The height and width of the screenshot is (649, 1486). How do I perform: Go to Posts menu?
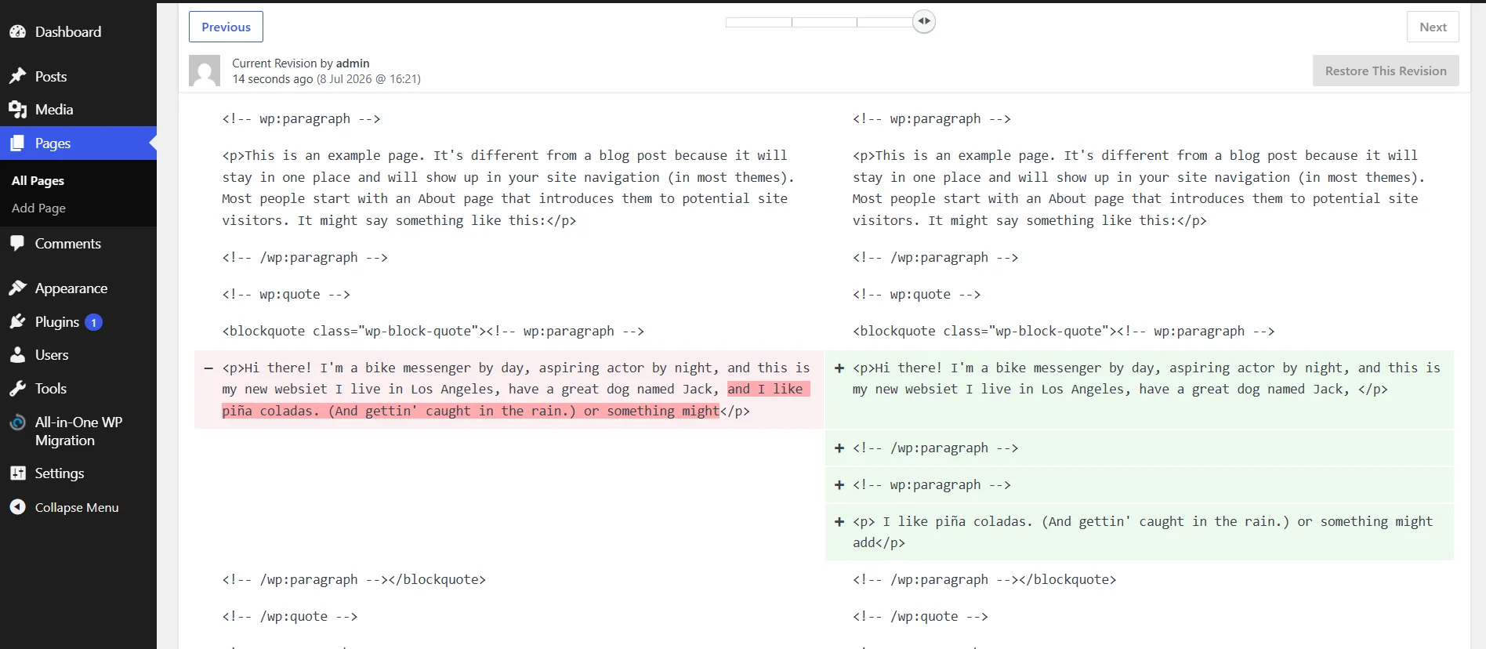(x=51, y=77)
